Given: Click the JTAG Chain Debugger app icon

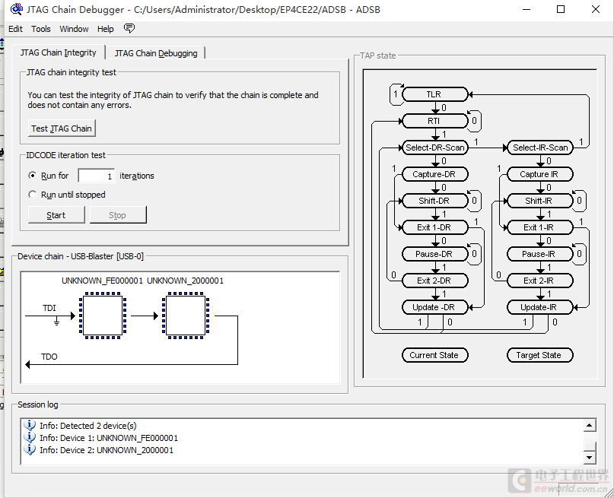Looking at the screenshot, I should tap(17, 9).
